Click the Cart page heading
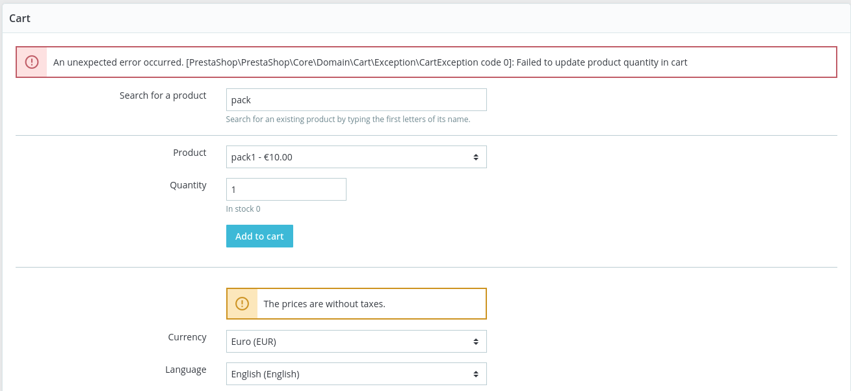 point(20,18)
